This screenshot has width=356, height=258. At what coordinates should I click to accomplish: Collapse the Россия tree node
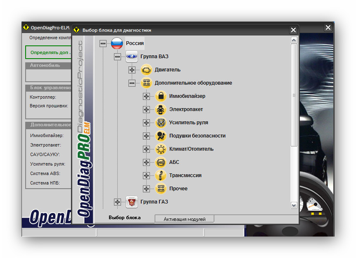pos(103,44)
